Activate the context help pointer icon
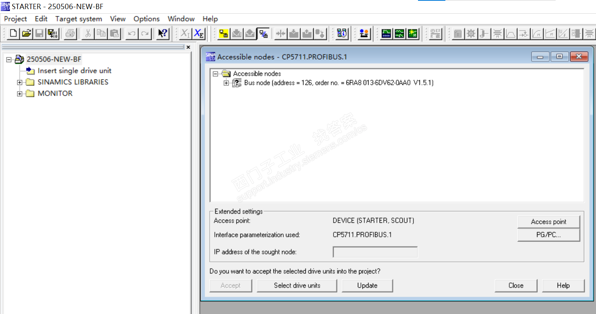Image resolution: width=596 pixels, height=314 pixels. tap(163, 33)
